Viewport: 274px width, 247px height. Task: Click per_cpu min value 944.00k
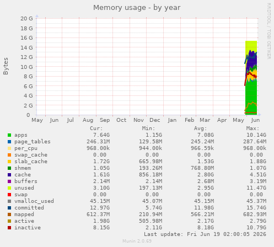(151, 148)
